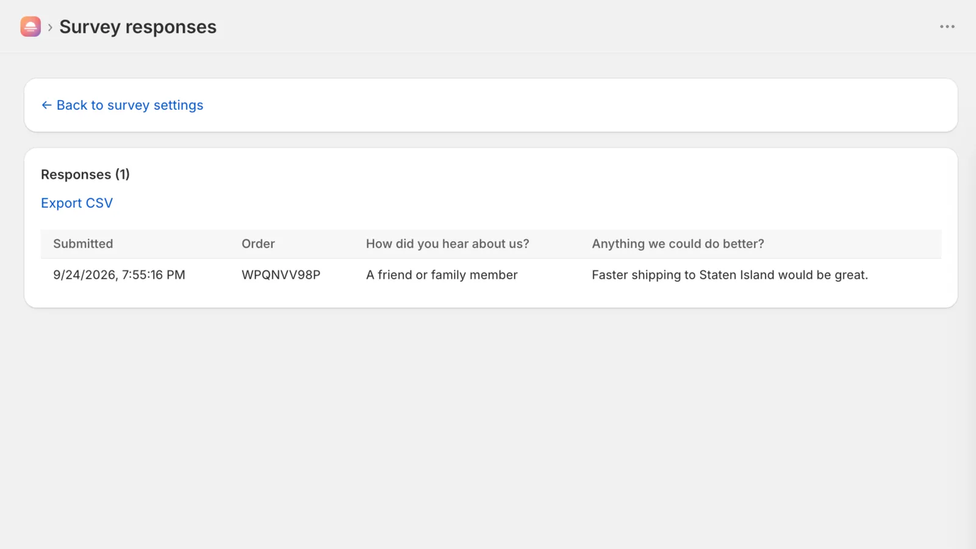This screenshot has height=549, width=976.
Task: Click 'Anything we could do better?' header
Action: coord(678,244)
